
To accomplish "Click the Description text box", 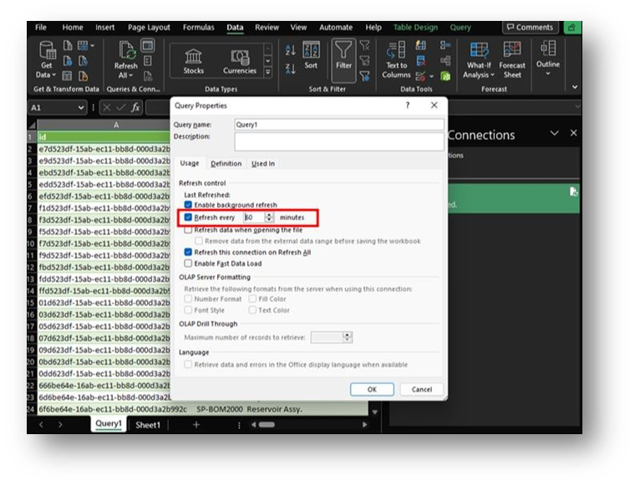I will tap(339, 141).
